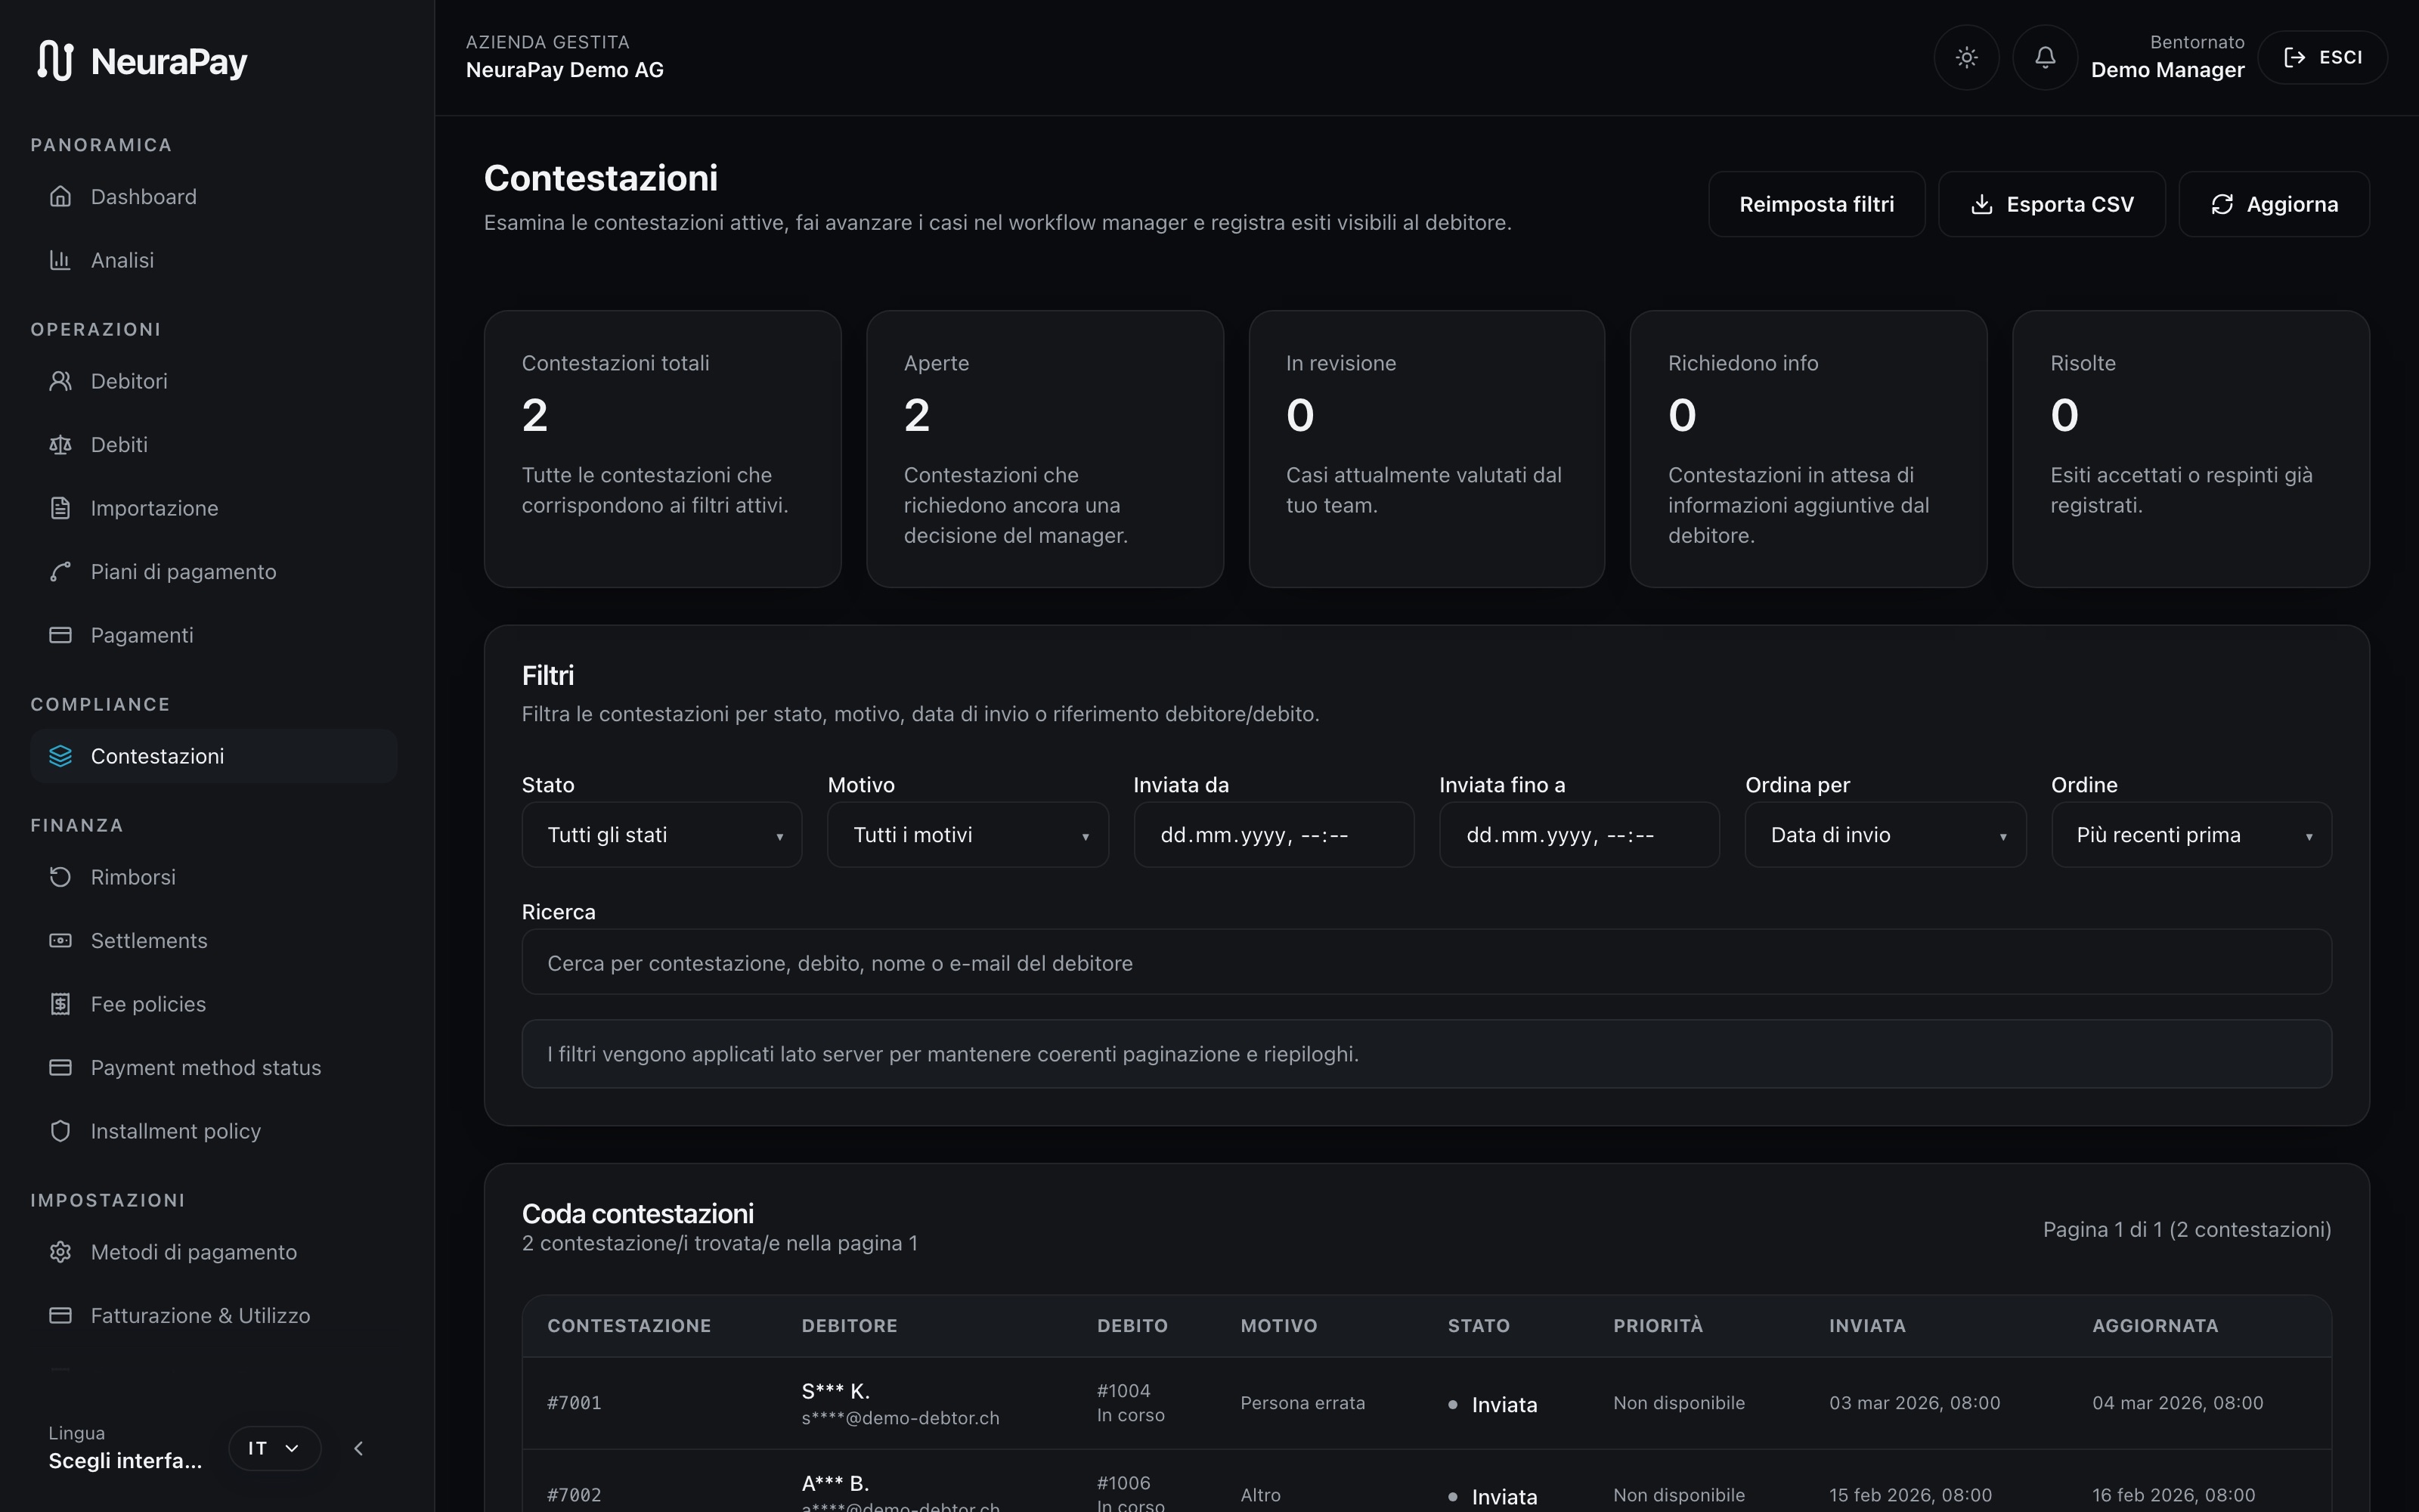Click Reimposta filtri button

pos(1817,204)
